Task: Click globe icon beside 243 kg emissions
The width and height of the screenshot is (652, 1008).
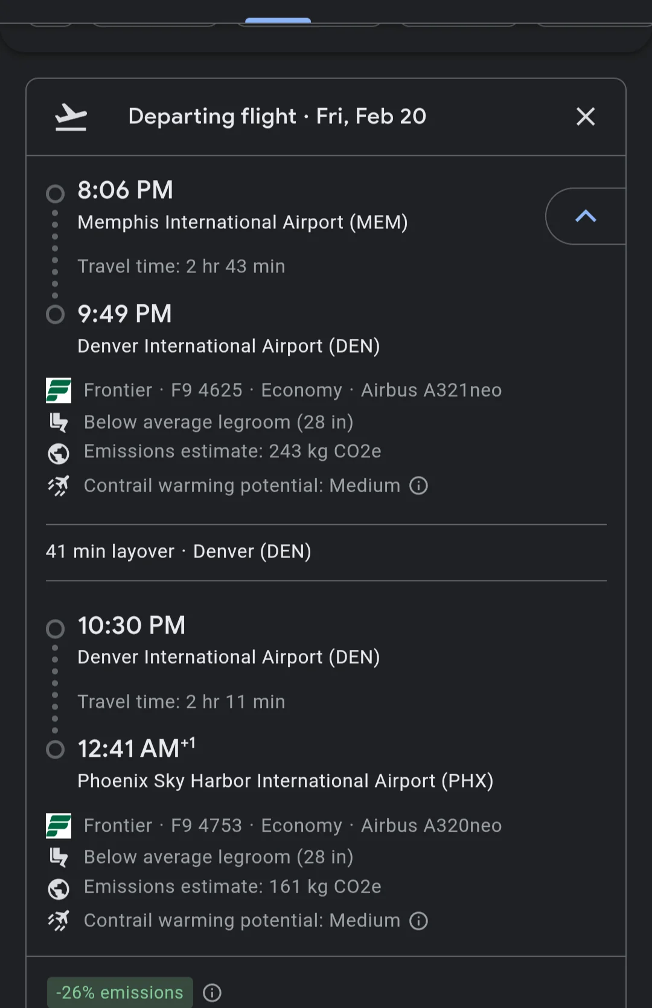Action: (x=59, y=453)
